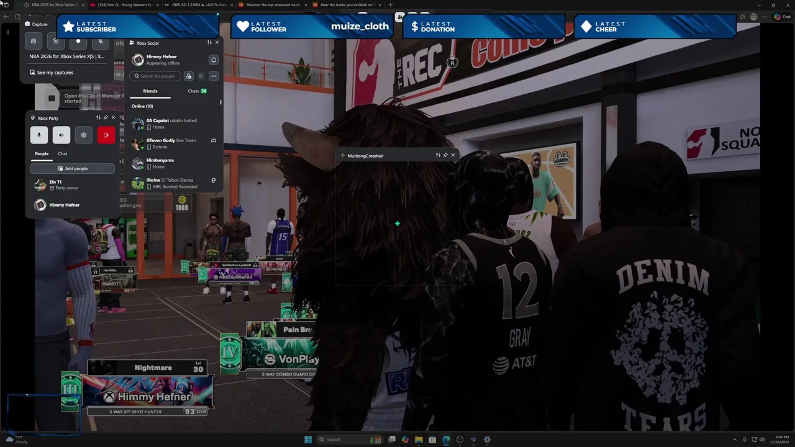The height and width of the screenshot is (447, 795).
Task: Open volume control in system tray
Action: [761, 440]
